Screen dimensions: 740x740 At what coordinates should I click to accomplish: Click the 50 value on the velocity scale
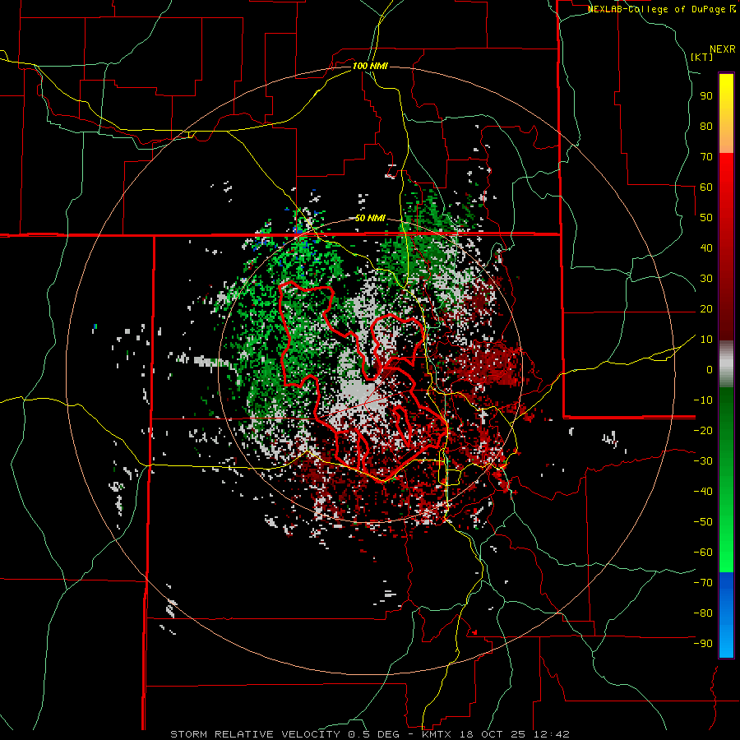[706, 218]
